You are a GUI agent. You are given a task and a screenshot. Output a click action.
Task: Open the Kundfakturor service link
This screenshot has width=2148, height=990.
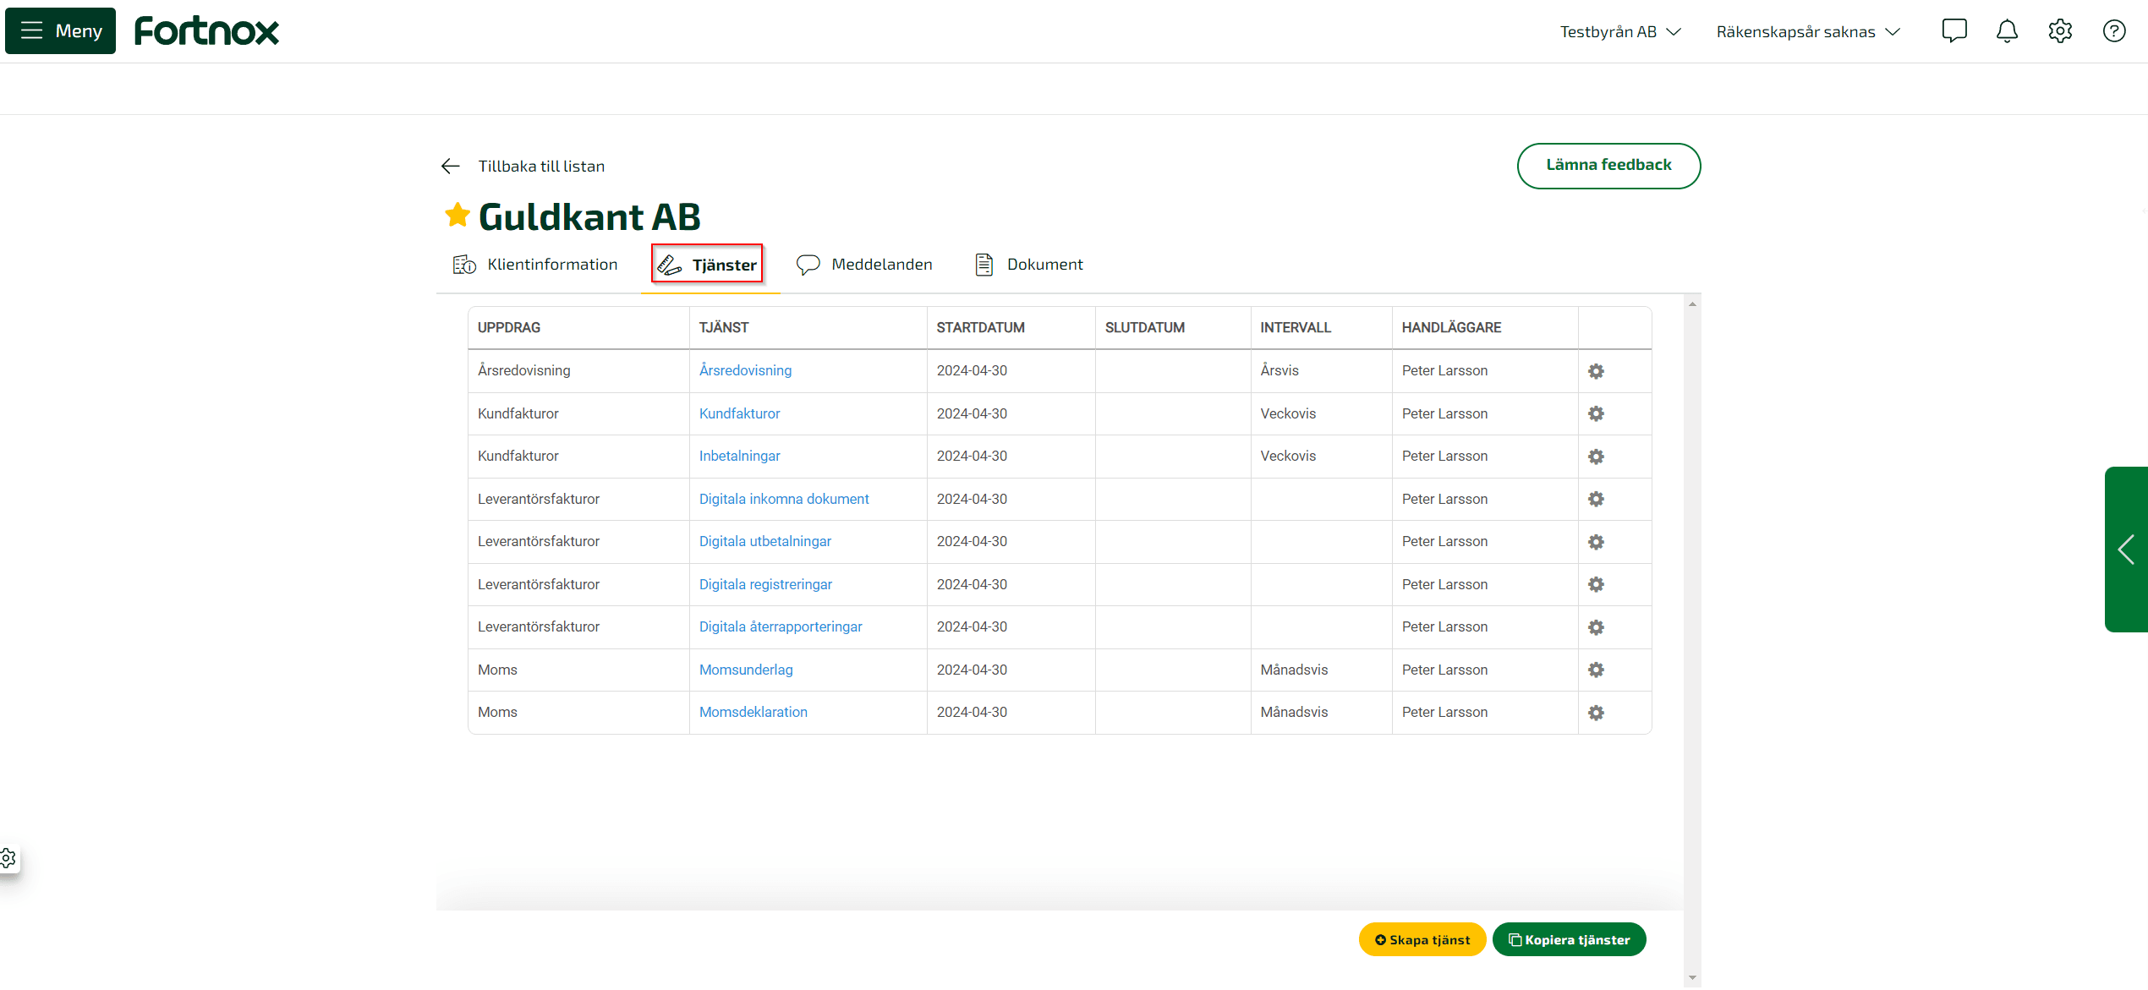(x=739, y=413)
